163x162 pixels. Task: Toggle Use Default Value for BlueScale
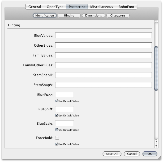[57, 130]
